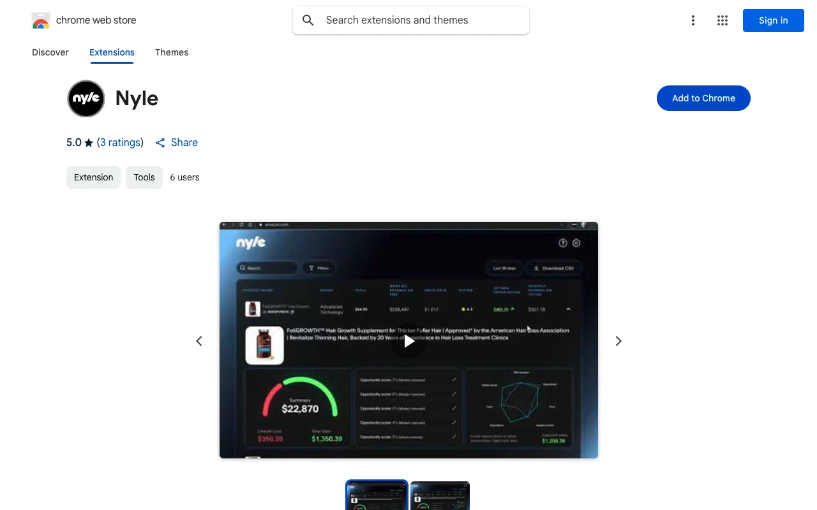Open the Google apps grid
This screenshot has width=817, height=510.
(x=722, y=20)
